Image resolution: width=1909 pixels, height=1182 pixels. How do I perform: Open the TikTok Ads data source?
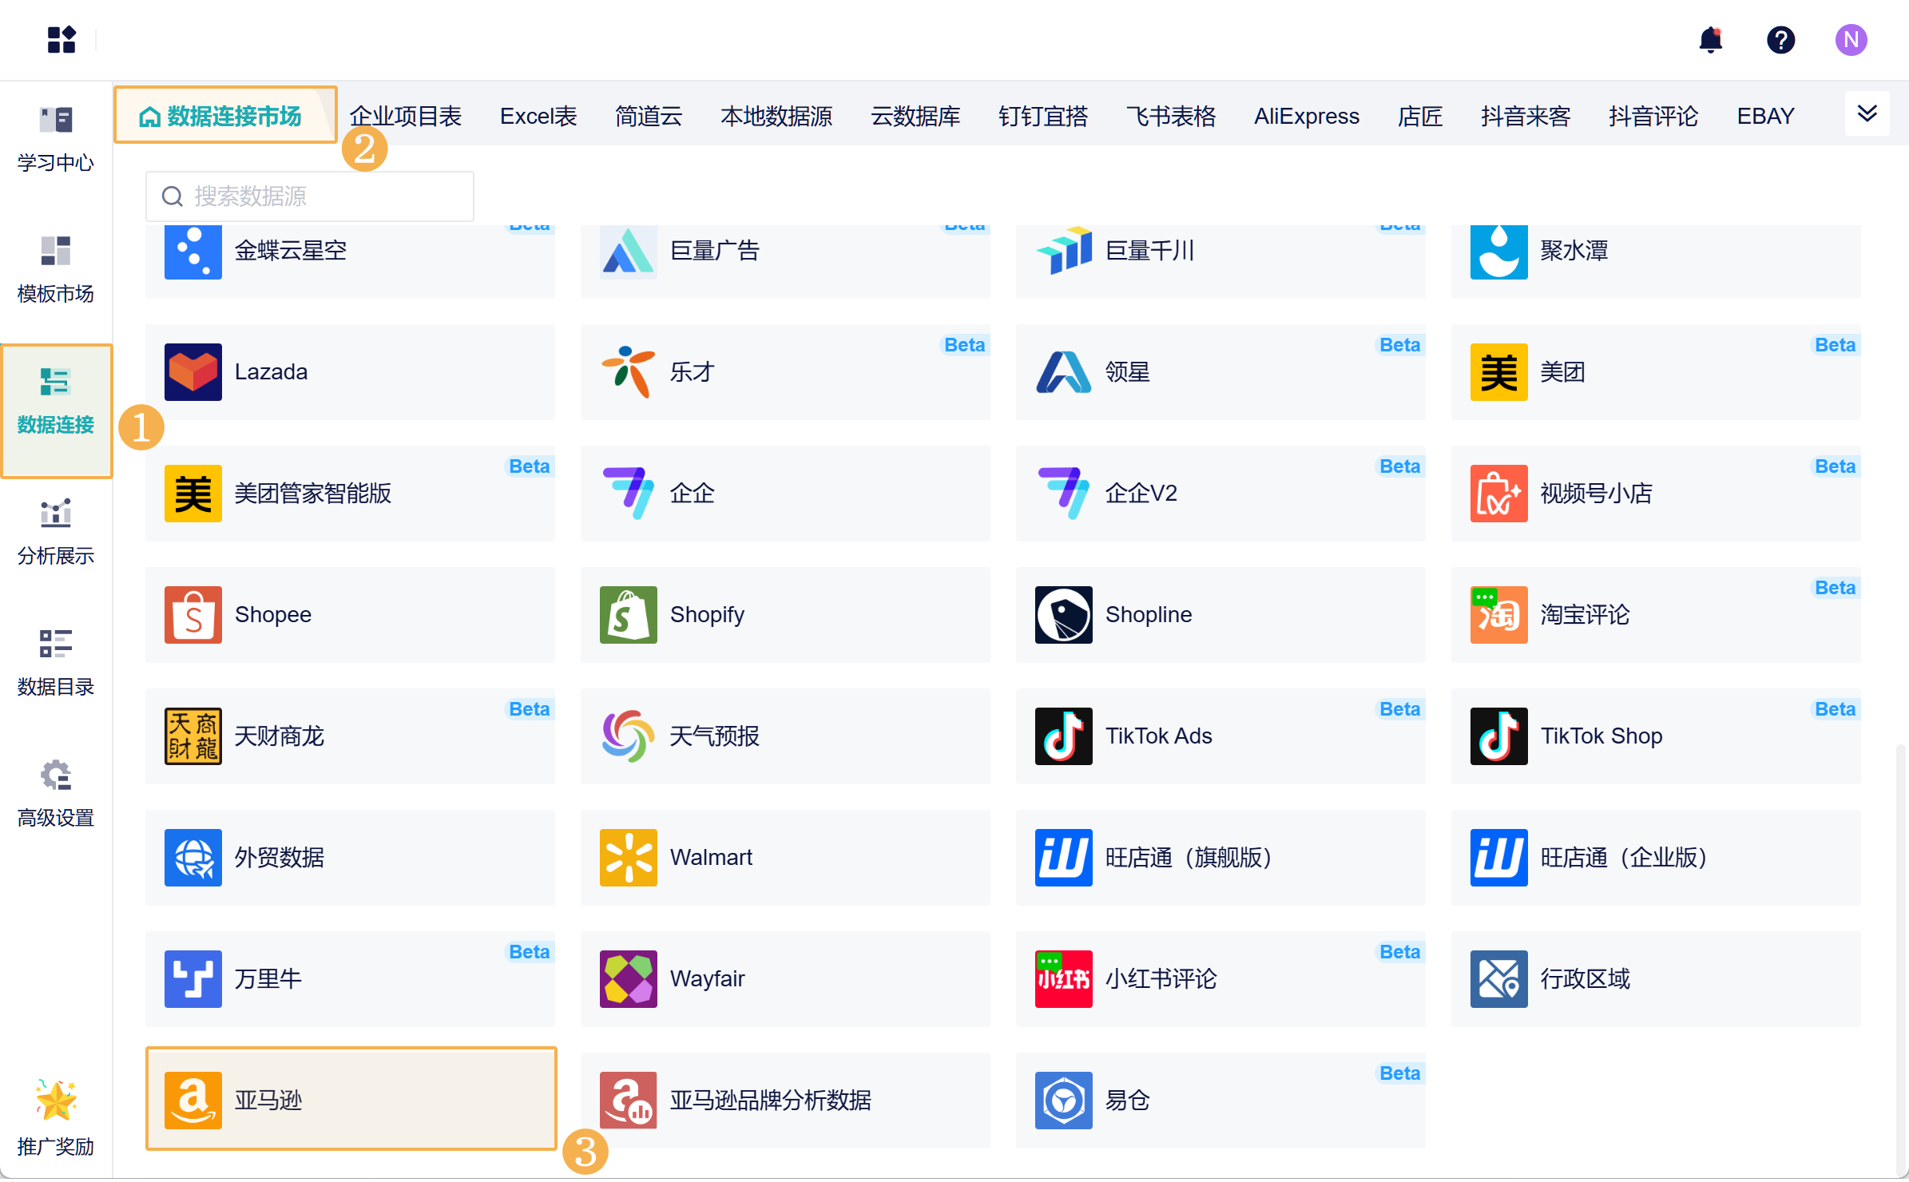1220,736
